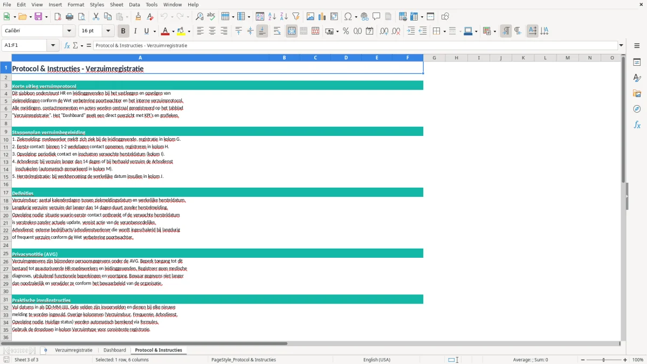The width and height of the screenshot is (647, 364).
Task: Toggle Align Bottom
Action: (x=262, y=31)
